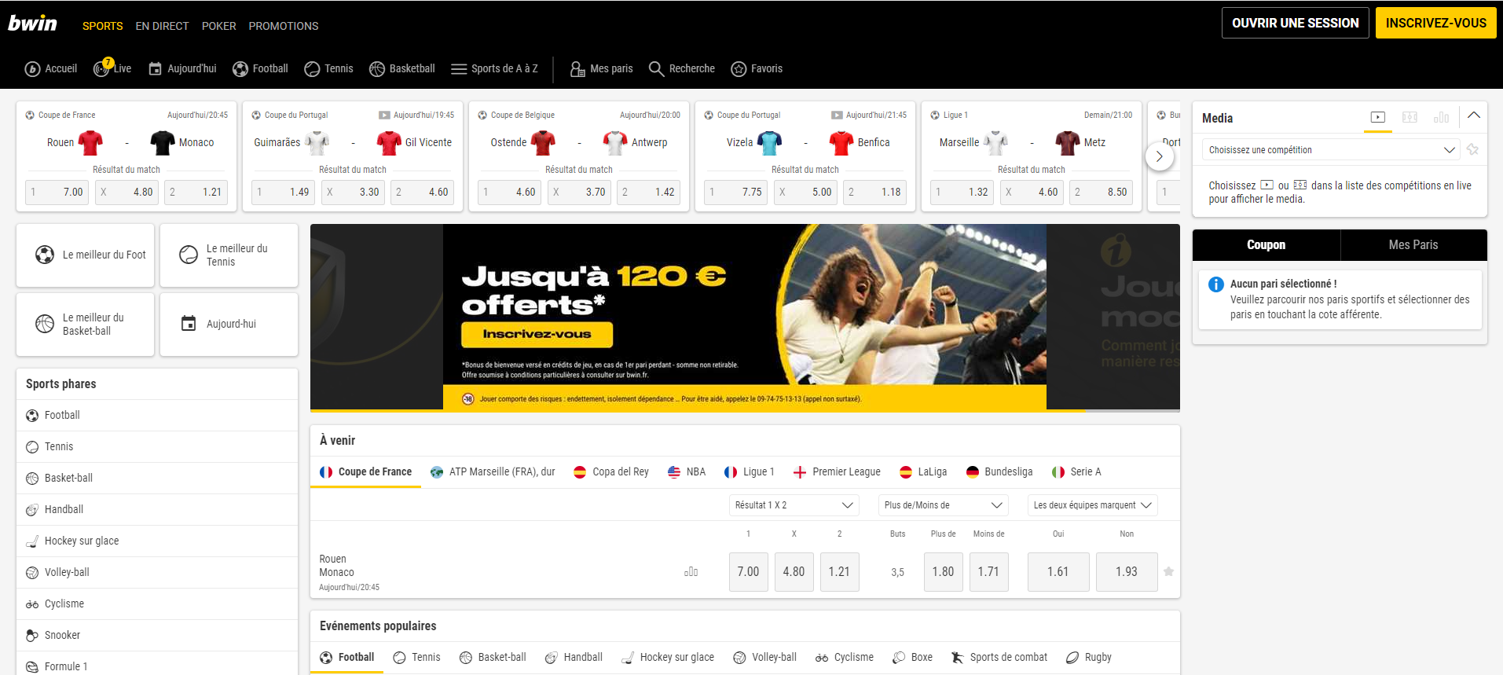Open Le meilleur du Foot tile
Image resolution: width=1503 pixels, height=675 pixels.
point(85,255)
